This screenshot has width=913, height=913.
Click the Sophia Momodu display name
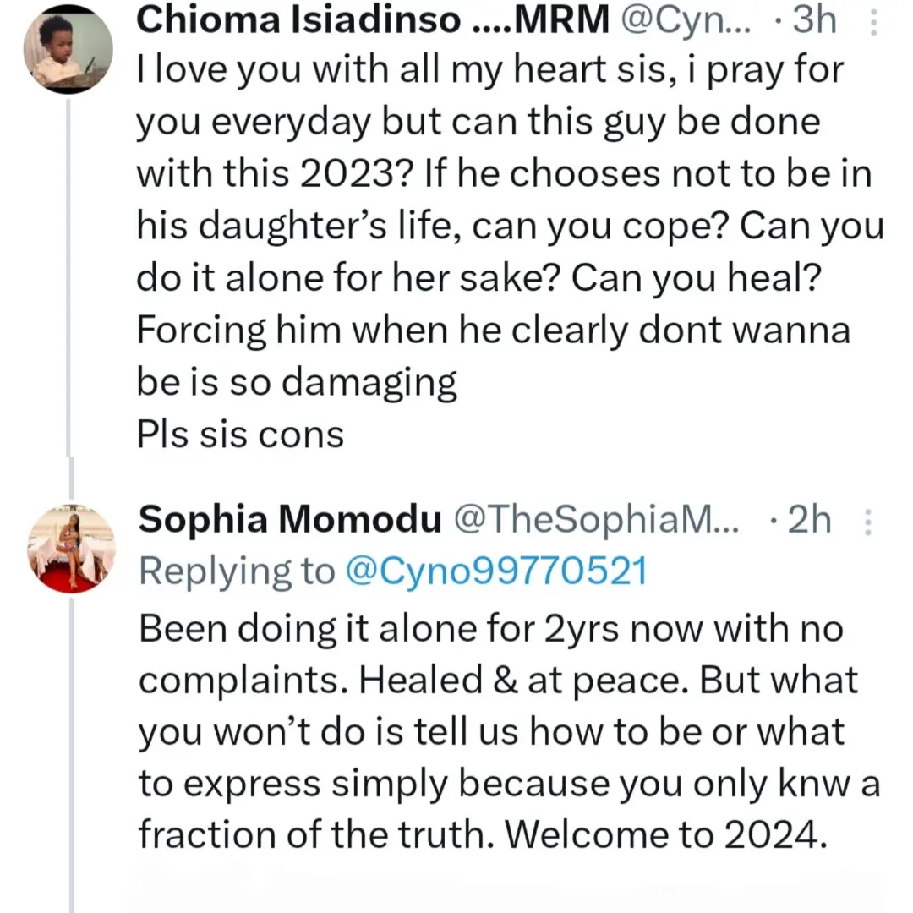click(x=289, y=522)
